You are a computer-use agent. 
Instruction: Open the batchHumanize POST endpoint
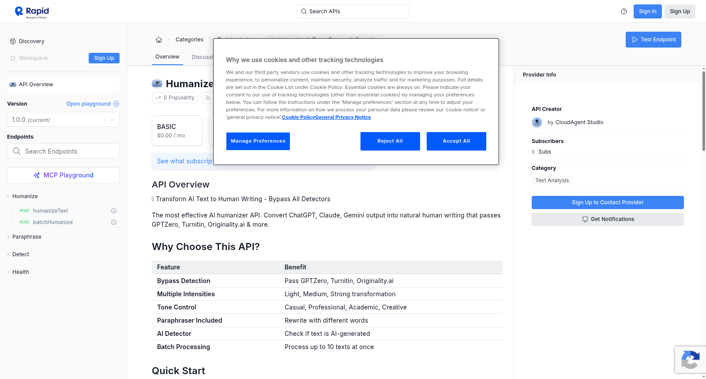tap(53, 222)
